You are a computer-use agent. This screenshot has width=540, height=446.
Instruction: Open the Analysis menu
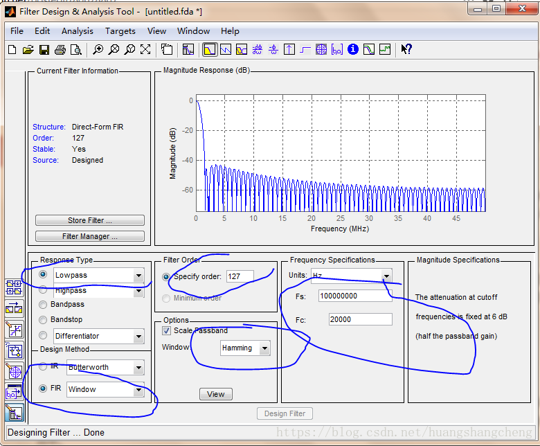(x=78, y=31)
